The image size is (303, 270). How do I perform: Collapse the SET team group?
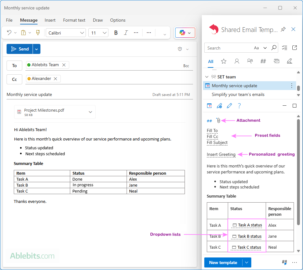tap(207, 77)
